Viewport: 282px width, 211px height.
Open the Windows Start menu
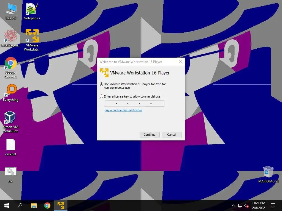tap(7, 206)
